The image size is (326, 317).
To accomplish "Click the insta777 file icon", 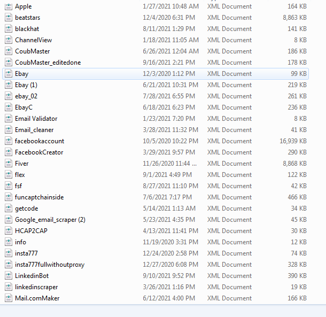I will (x=9, y=253).
